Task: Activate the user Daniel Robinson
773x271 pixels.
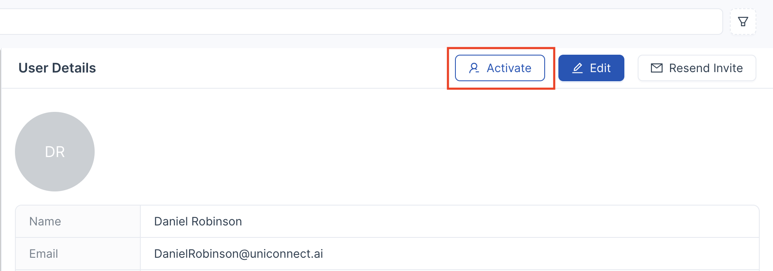Action: (500, 68)
